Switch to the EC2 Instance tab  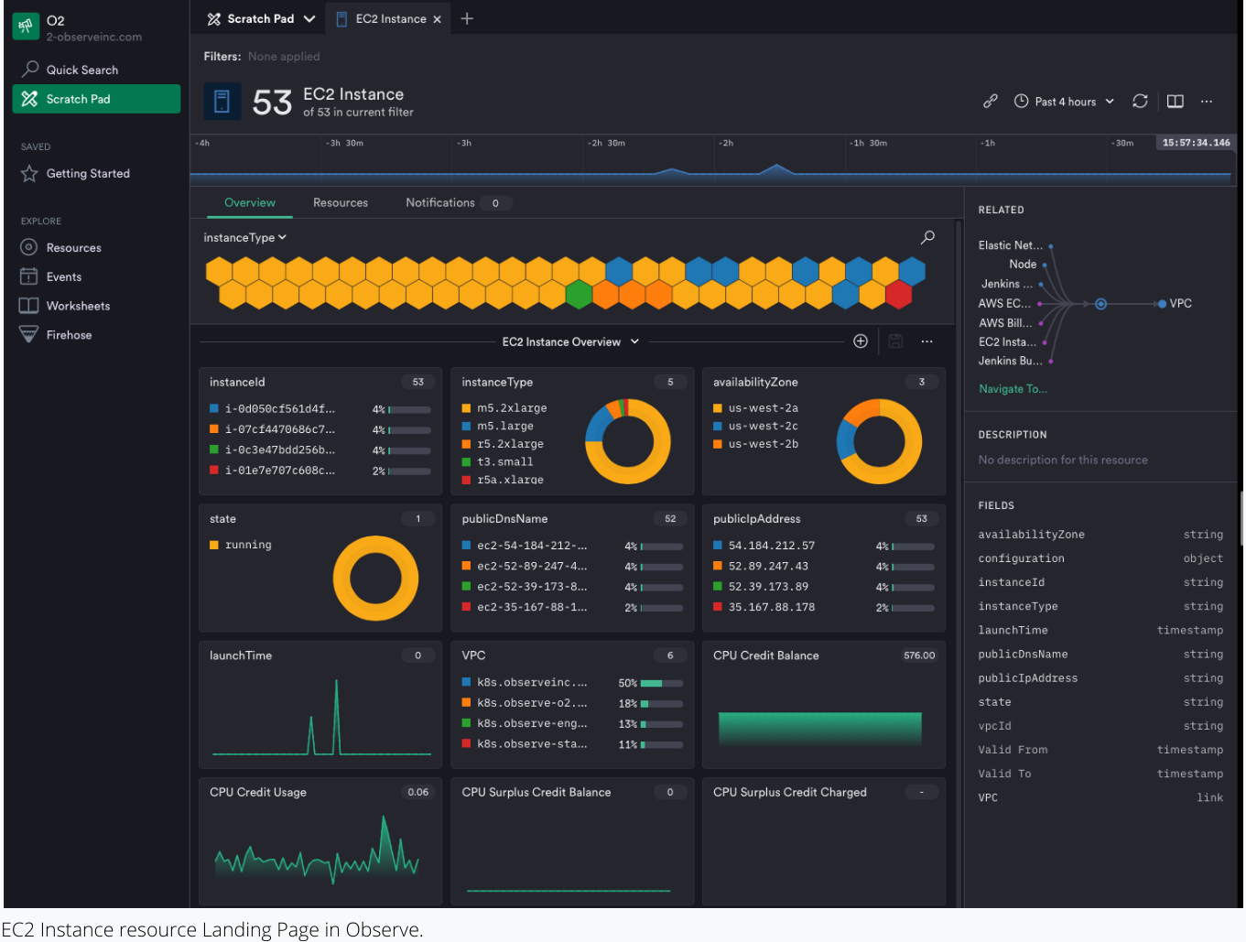391,19
